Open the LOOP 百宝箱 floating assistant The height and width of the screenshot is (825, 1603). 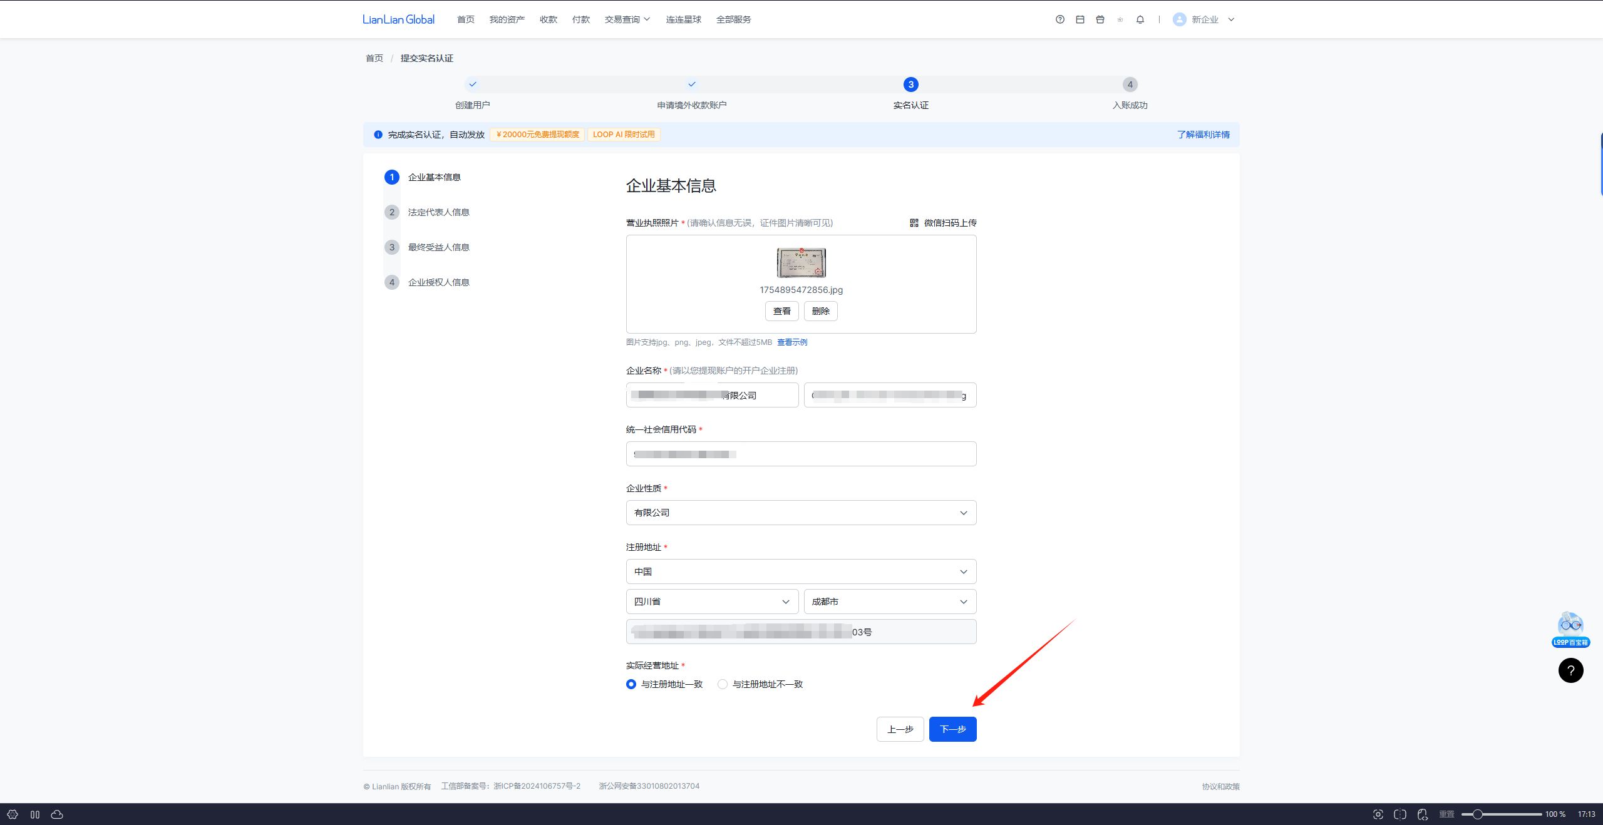coord(1570,629)
